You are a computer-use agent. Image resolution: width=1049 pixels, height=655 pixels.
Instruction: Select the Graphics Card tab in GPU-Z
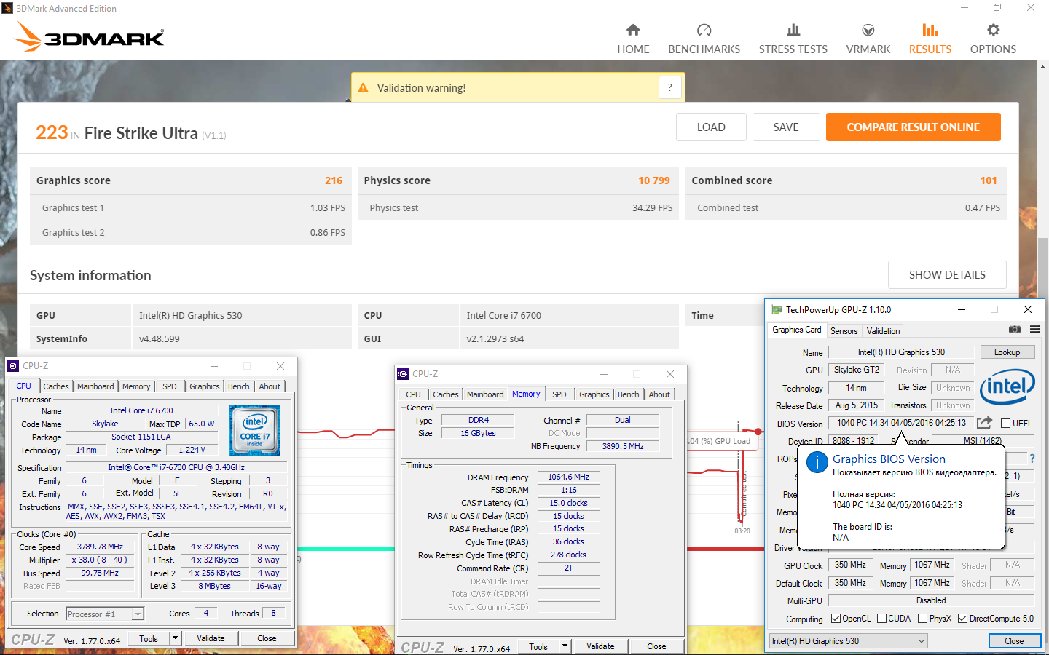[797, 330]
